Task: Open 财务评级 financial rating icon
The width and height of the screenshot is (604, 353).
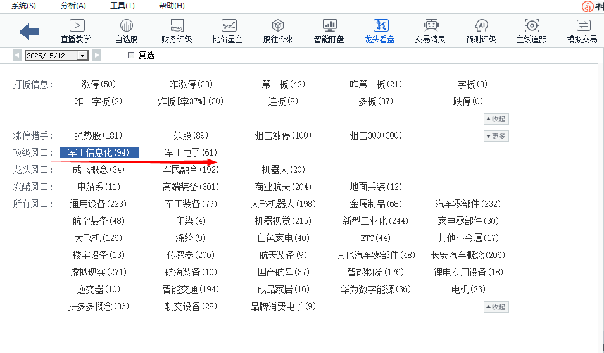Action: click(x=177, y=26)
